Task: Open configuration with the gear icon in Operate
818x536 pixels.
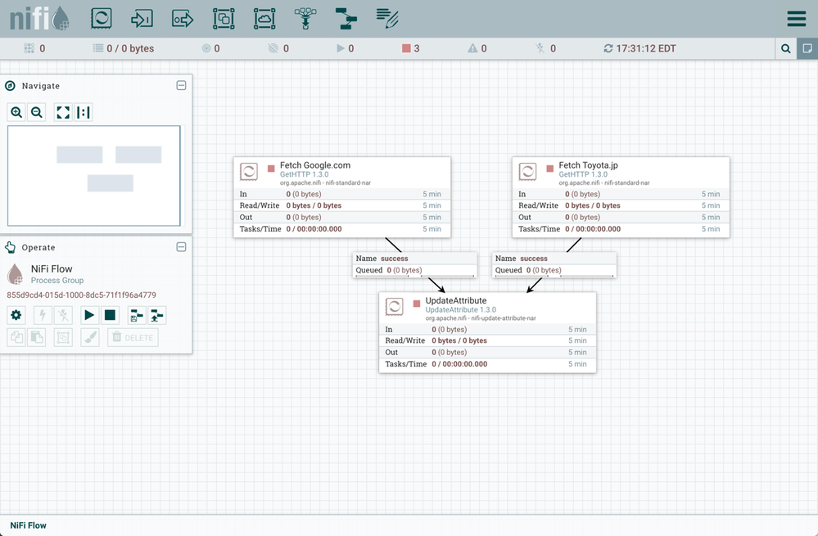Action: [16, 315]
